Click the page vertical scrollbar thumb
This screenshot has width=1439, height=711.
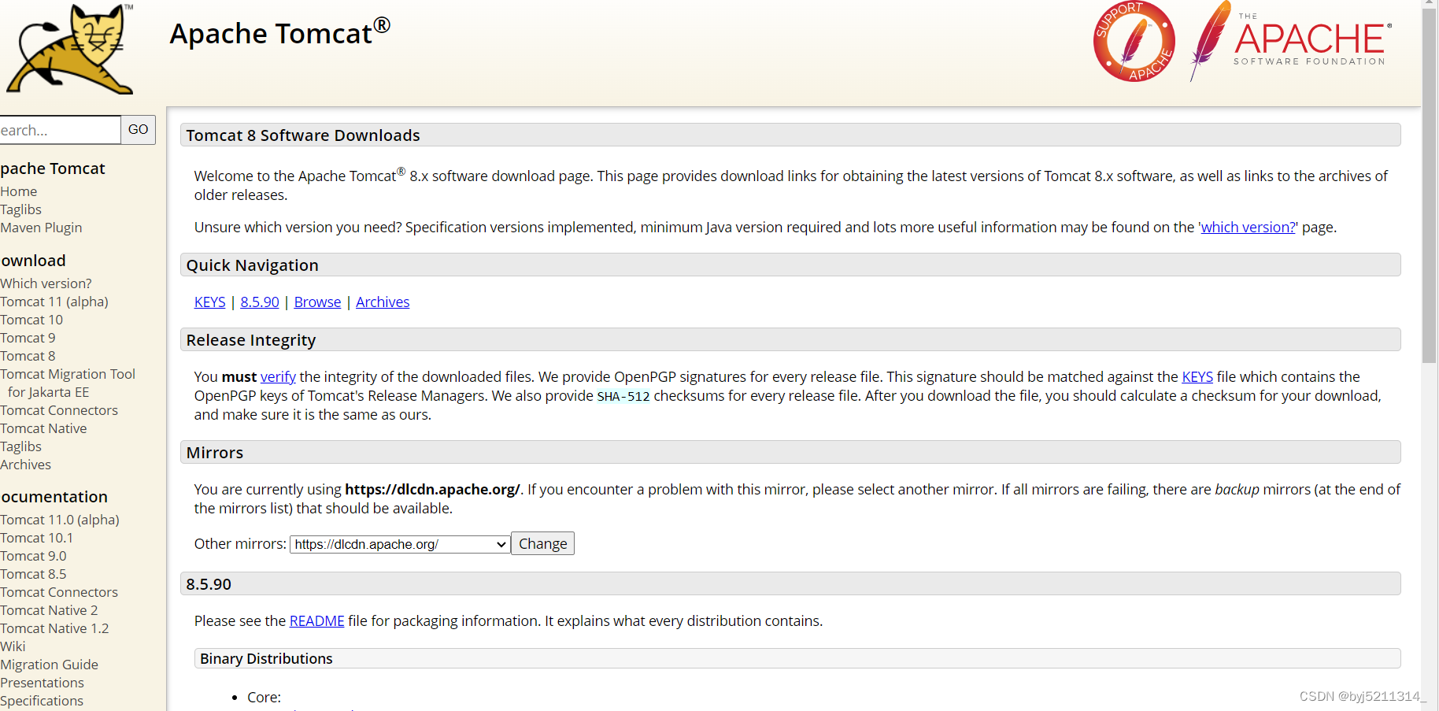(1430, 185)
